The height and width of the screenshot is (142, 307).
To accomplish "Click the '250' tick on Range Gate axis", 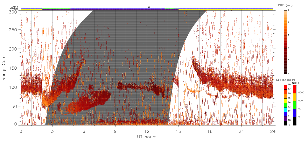I will point(13,30).
